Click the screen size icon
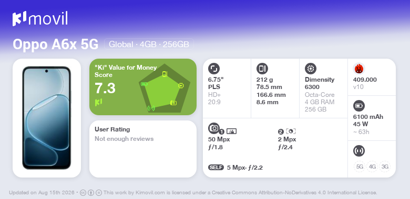 214,69
